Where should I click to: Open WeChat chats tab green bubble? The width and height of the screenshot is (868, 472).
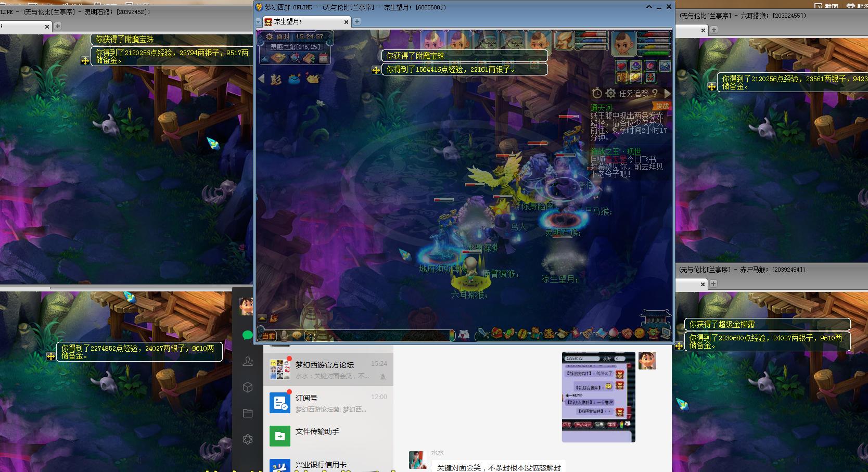tap(248, 335)
